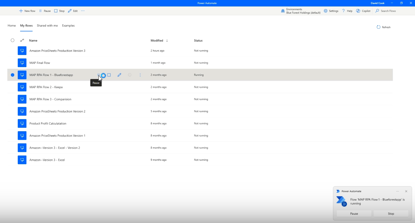Image resolution: width=415 pixels, height=223 pixels.
Task: Toggle the select-all flows circle in header
Action: coord(12,40)
